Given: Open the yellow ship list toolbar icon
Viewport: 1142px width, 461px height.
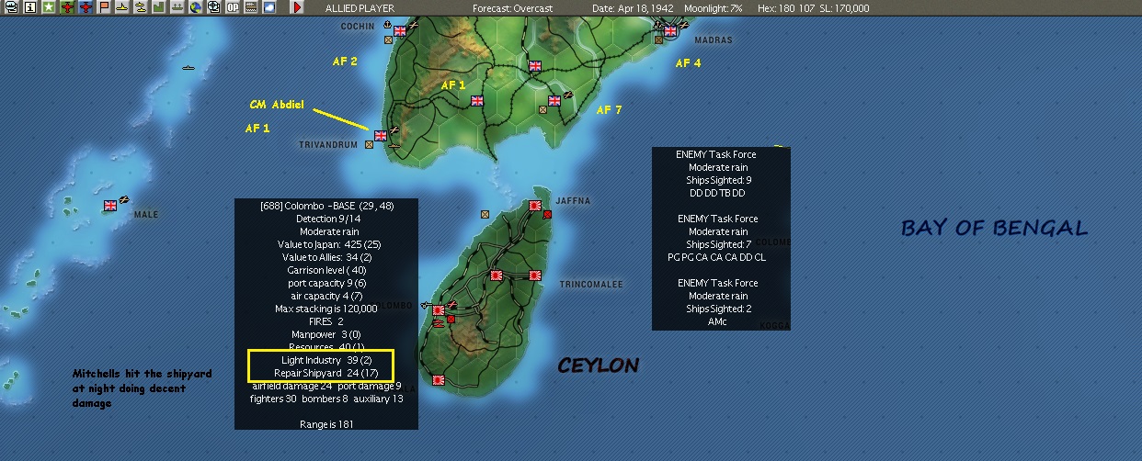Looking at the screenshot, I should 121,7.
